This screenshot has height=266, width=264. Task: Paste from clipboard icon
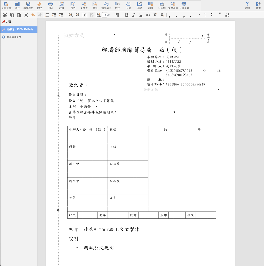point(19,15)
